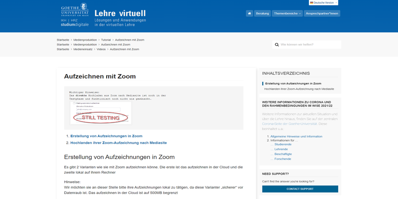Click the Lehre virtuell site title

click(120, 13)
